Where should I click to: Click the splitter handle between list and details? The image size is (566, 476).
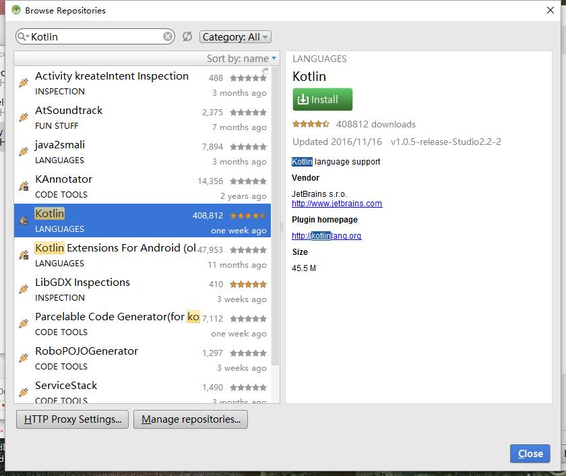(282, 227)
